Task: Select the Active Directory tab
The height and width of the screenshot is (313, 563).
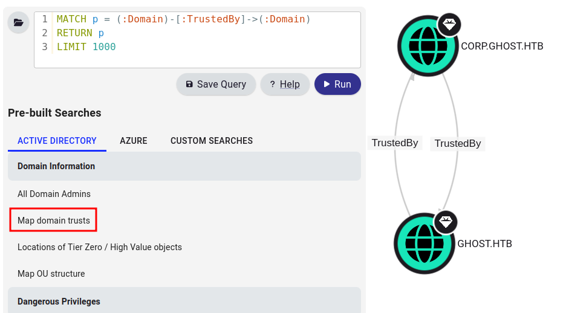Action: tap(57, 141)
